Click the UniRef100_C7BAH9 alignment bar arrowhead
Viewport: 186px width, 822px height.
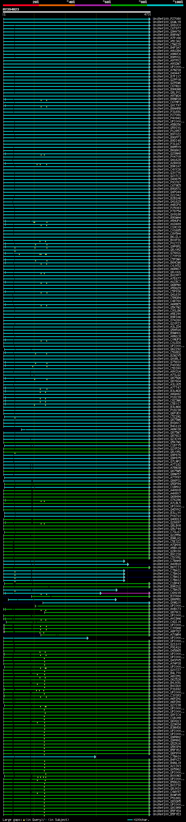124,561
